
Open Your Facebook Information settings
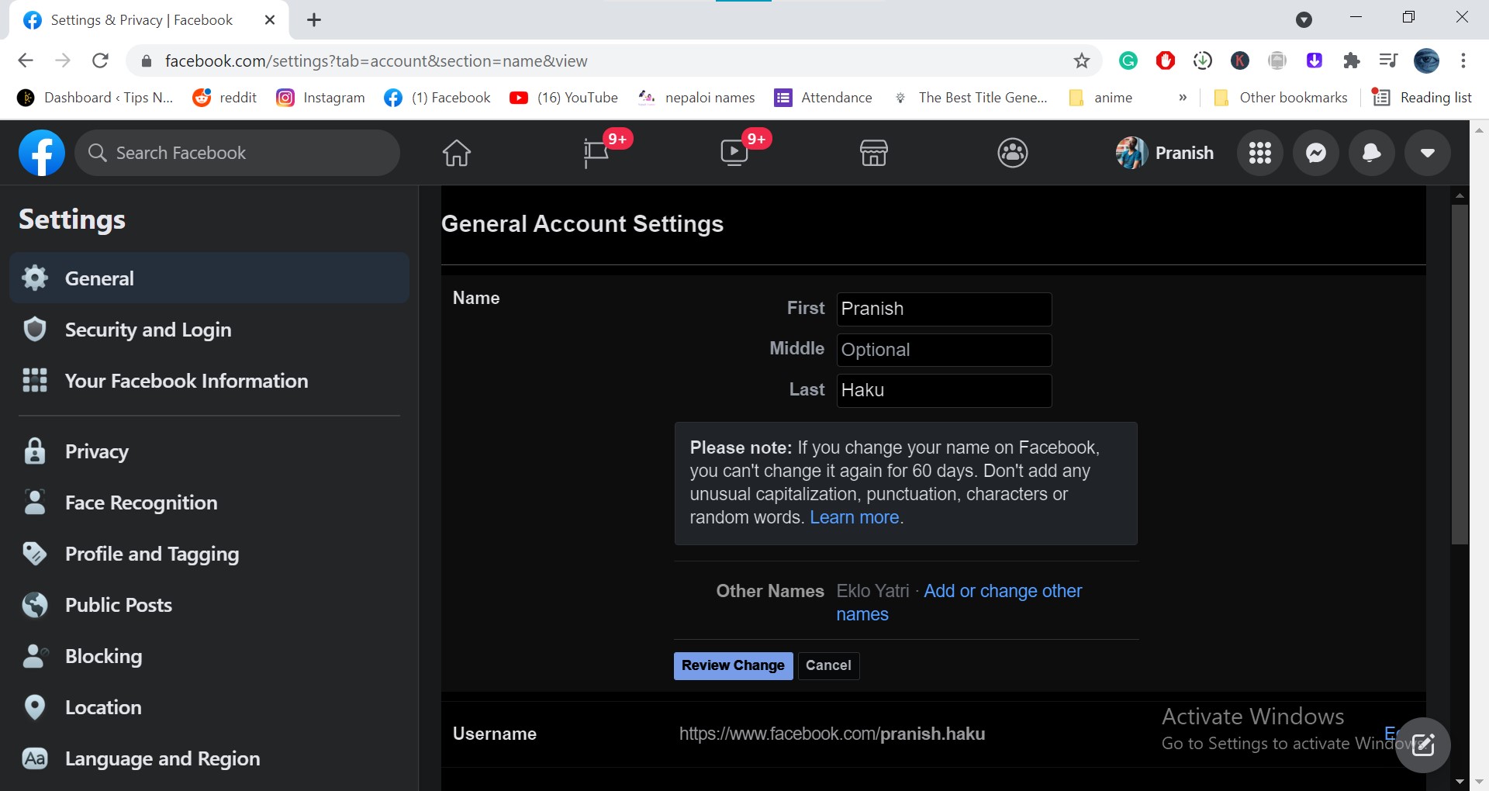click(x=209, y=381)
